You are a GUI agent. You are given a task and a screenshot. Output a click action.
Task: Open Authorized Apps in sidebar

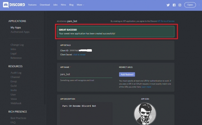[20, 32]
